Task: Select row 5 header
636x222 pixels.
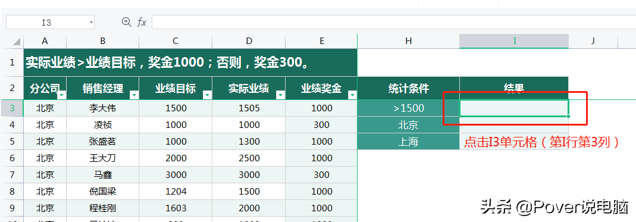Action: pos(12,142)
